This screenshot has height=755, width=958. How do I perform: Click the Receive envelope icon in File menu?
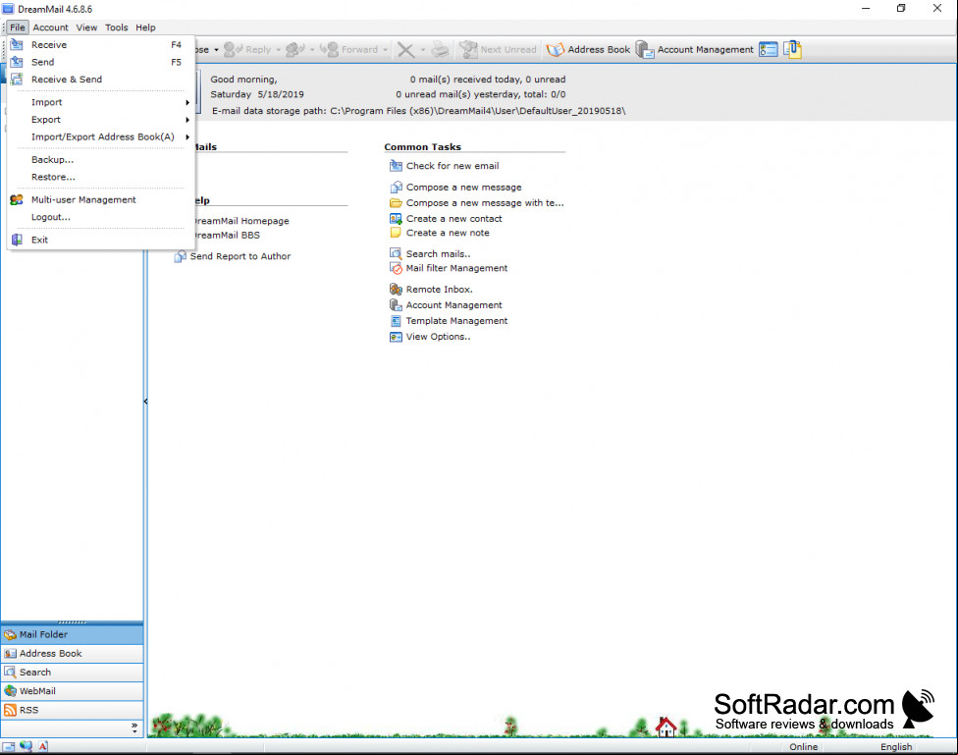pyautogui.click(x=17, y=44)
